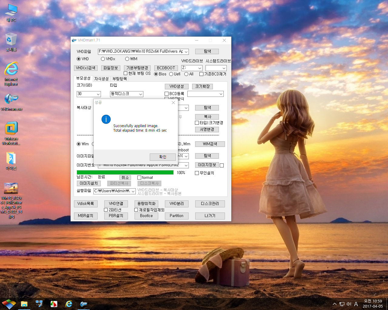Image resolution: width=388 pixels, height=310 pixels.
Task: Select VMware Workstation desktop icon
Action: (11, 133)
